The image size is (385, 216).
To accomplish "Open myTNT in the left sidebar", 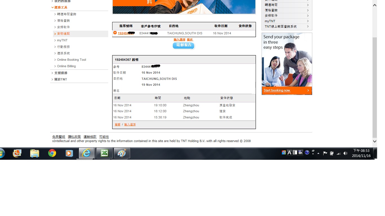I will point(62,40).
